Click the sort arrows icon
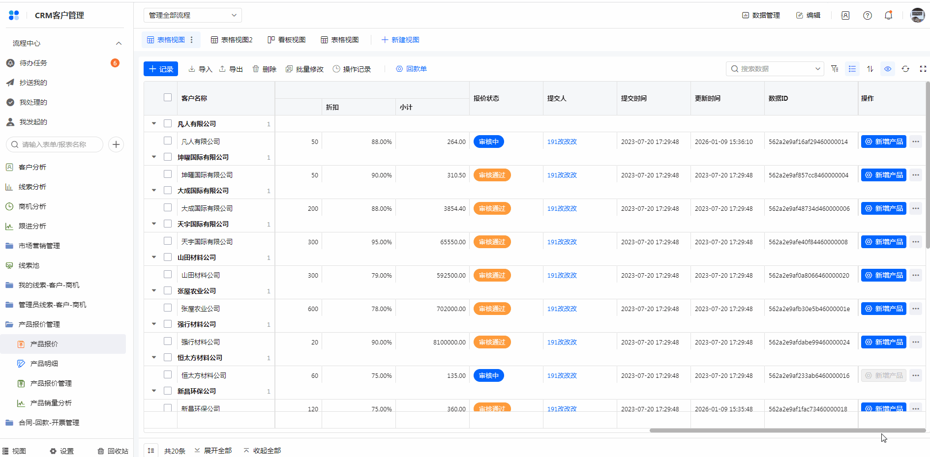 click(870, 69)
